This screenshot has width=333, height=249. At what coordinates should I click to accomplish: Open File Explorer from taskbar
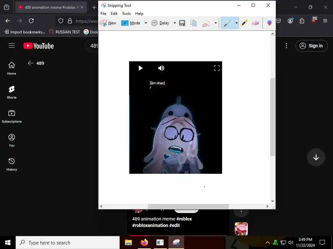coord(128,243)
